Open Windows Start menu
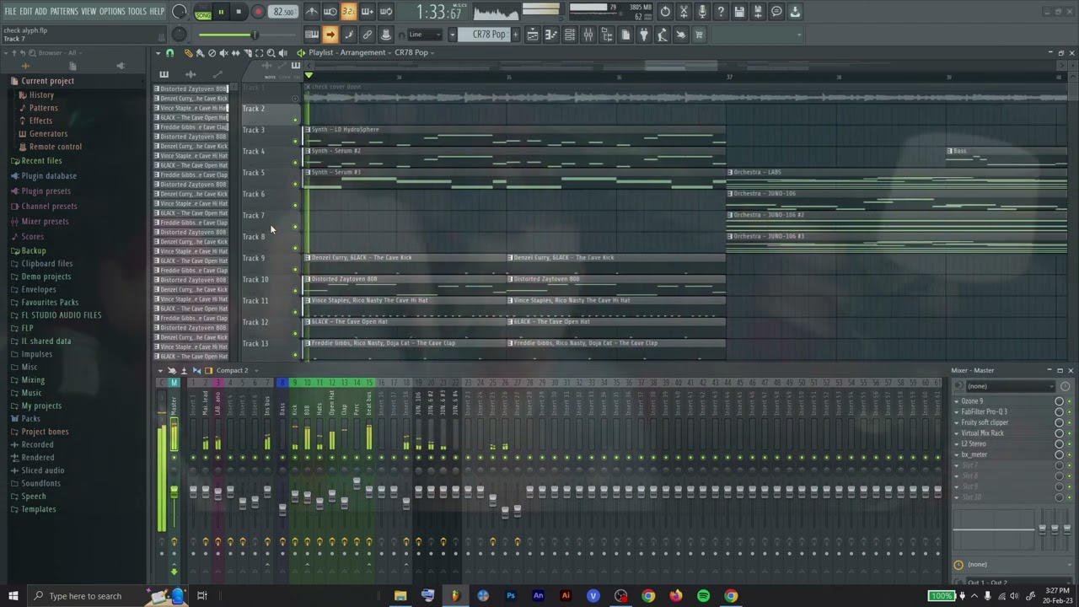The image size is (1079, 607). click(13, 596)
